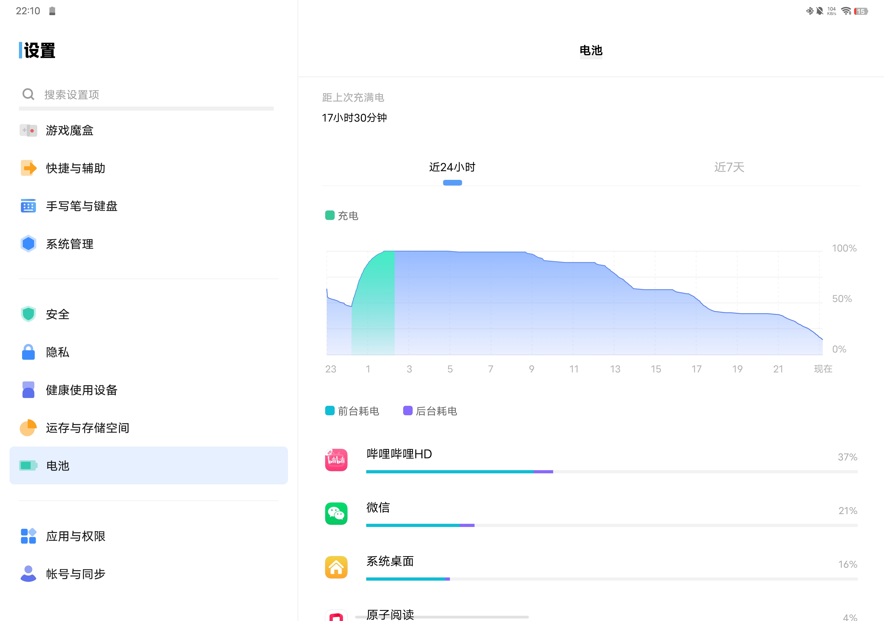Click the 微信 usage bar
884x621 pixels.
[x=612, y=525]
